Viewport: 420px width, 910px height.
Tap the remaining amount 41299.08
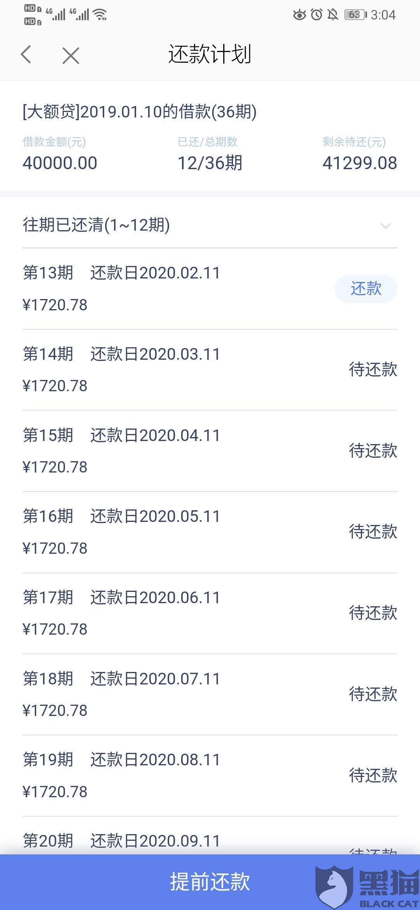point(360,163)
